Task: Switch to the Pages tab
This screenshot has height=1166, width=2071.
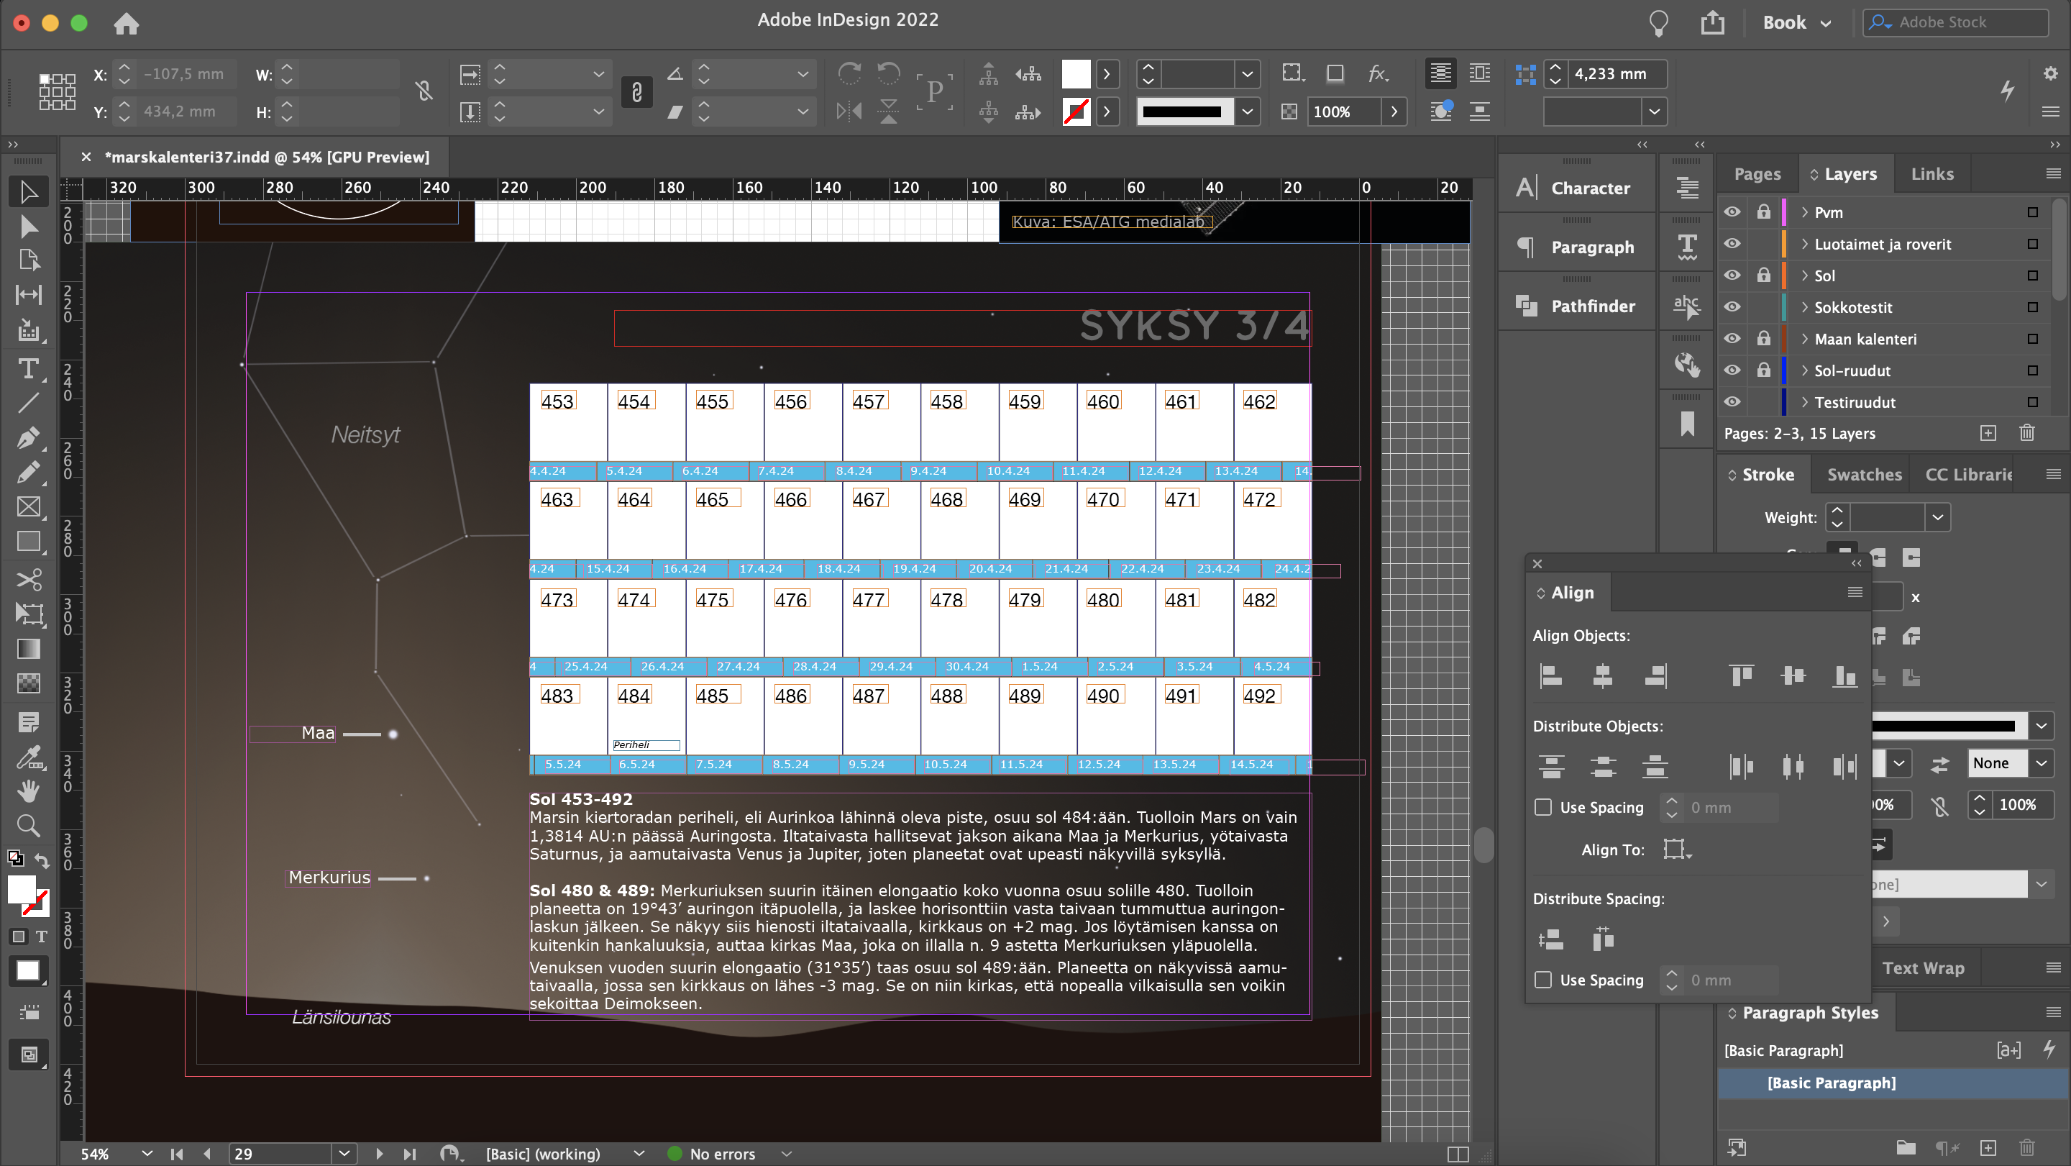Action: (1757, 173)
